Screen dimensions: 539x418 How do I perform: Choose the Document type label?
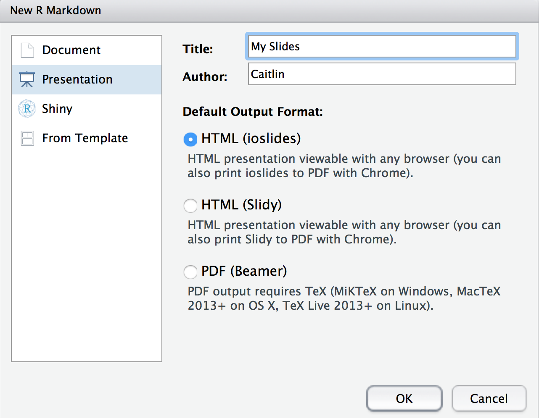pyautogui.click(x=71, y=50)
